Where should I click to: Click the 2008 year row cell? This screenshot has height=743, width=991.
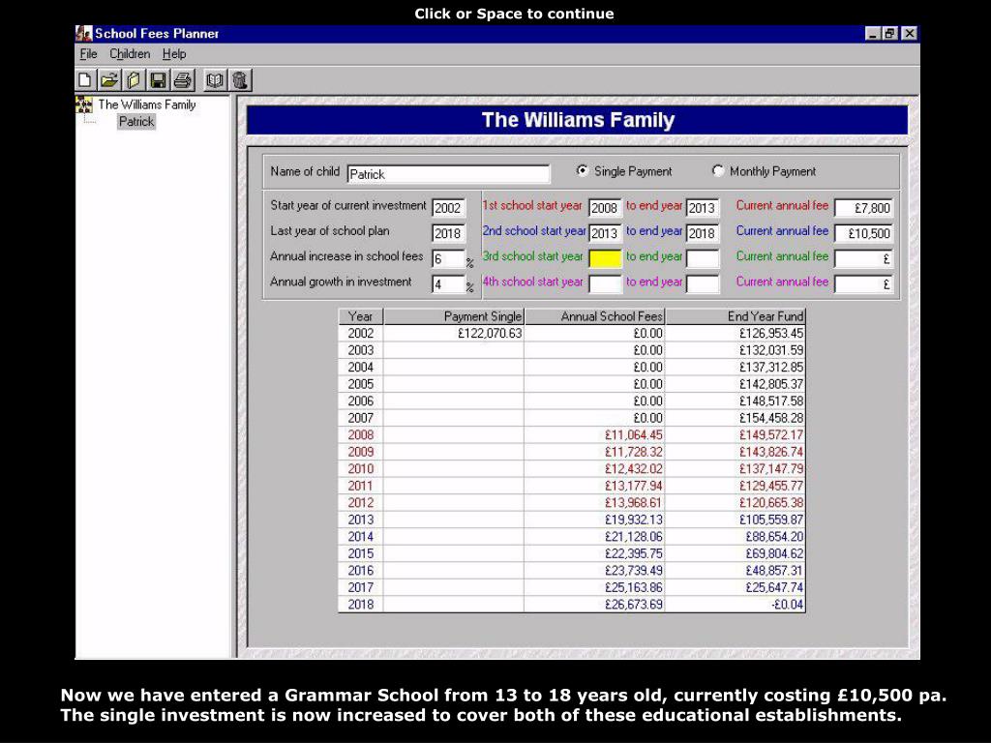point(360,435)
